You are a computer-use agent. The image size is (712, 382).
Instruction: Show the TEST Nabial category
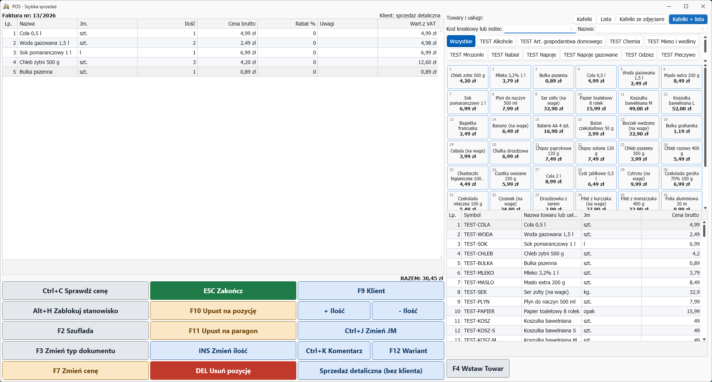(x=505, y=55)
